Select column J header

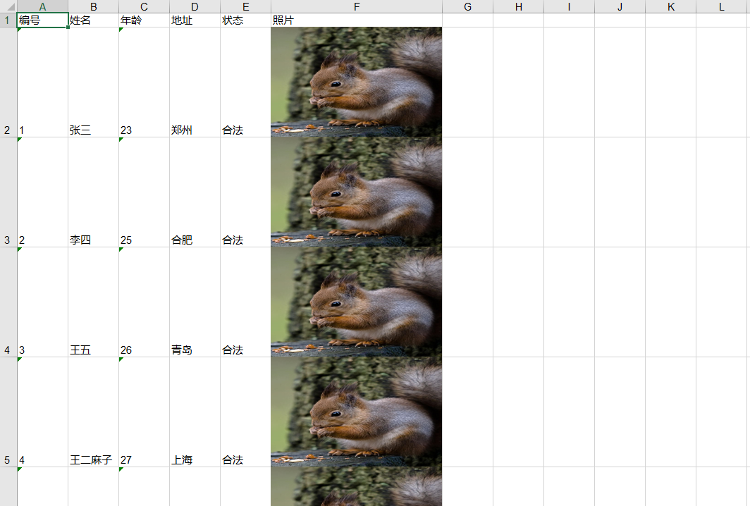[620, 6]
